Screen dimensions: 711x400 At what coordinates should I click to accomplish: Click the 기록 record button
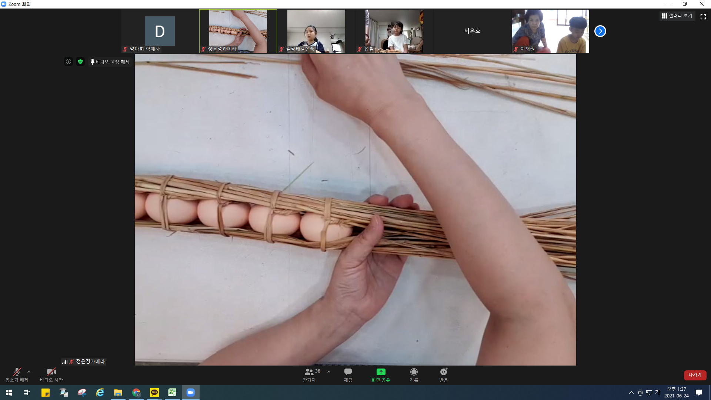414,375
